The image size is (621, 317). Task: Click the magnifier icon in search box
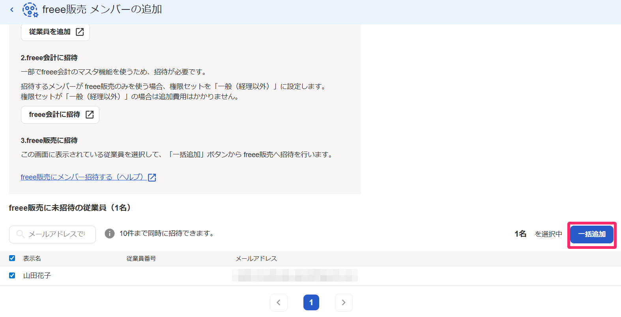click(21, 234)
